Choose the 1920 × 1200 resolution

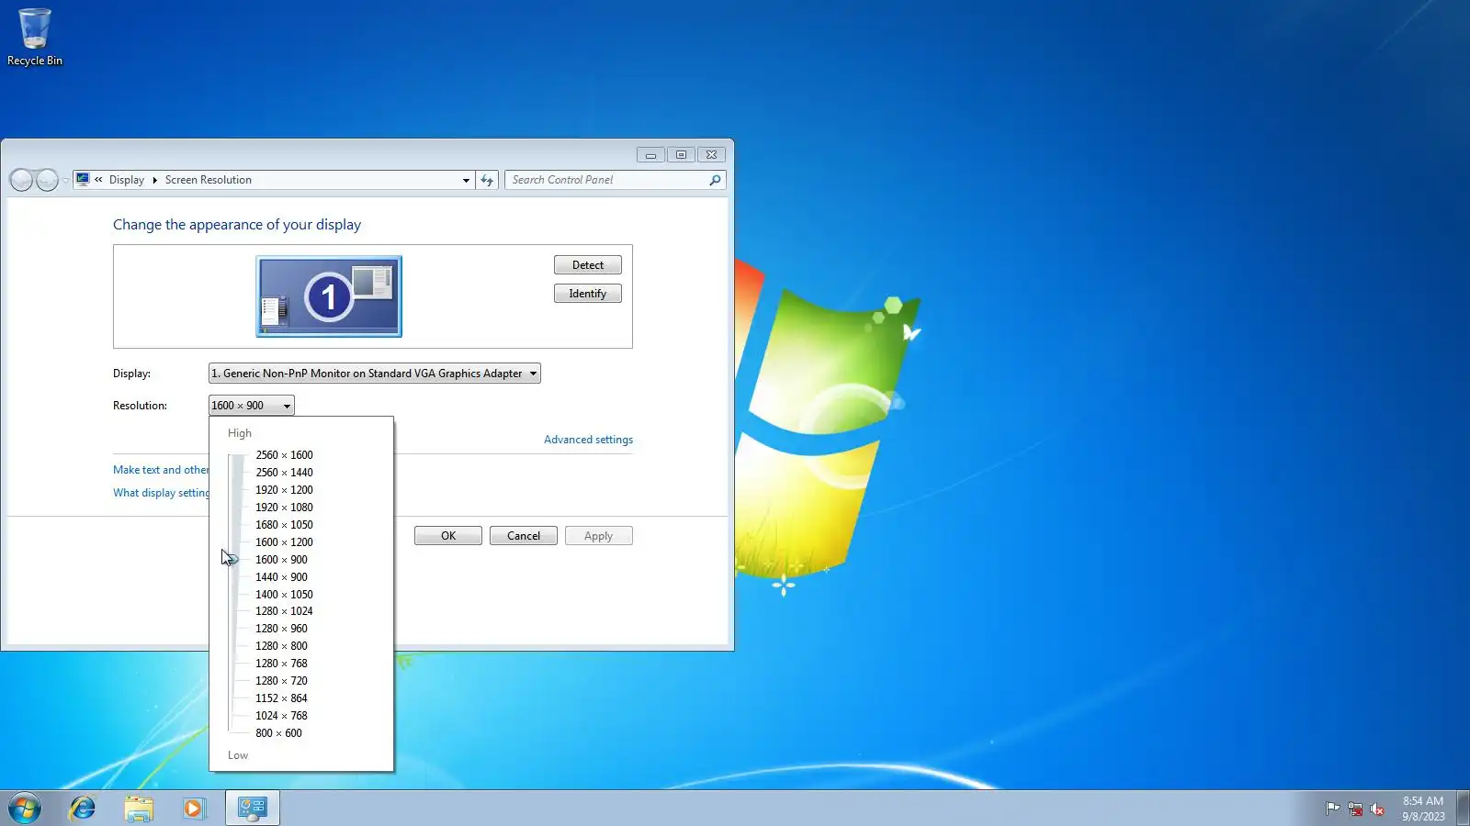point(284,490)
